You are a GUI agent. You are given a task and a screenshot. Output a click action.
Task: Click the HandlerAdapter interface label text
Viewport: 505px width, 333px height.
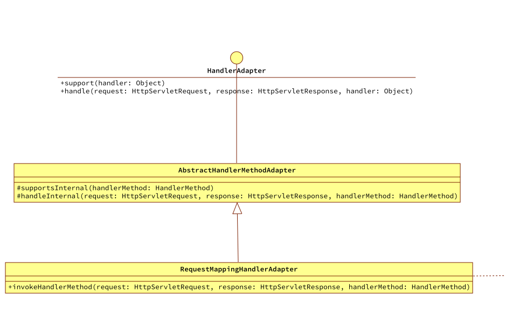tap(237, 70)
